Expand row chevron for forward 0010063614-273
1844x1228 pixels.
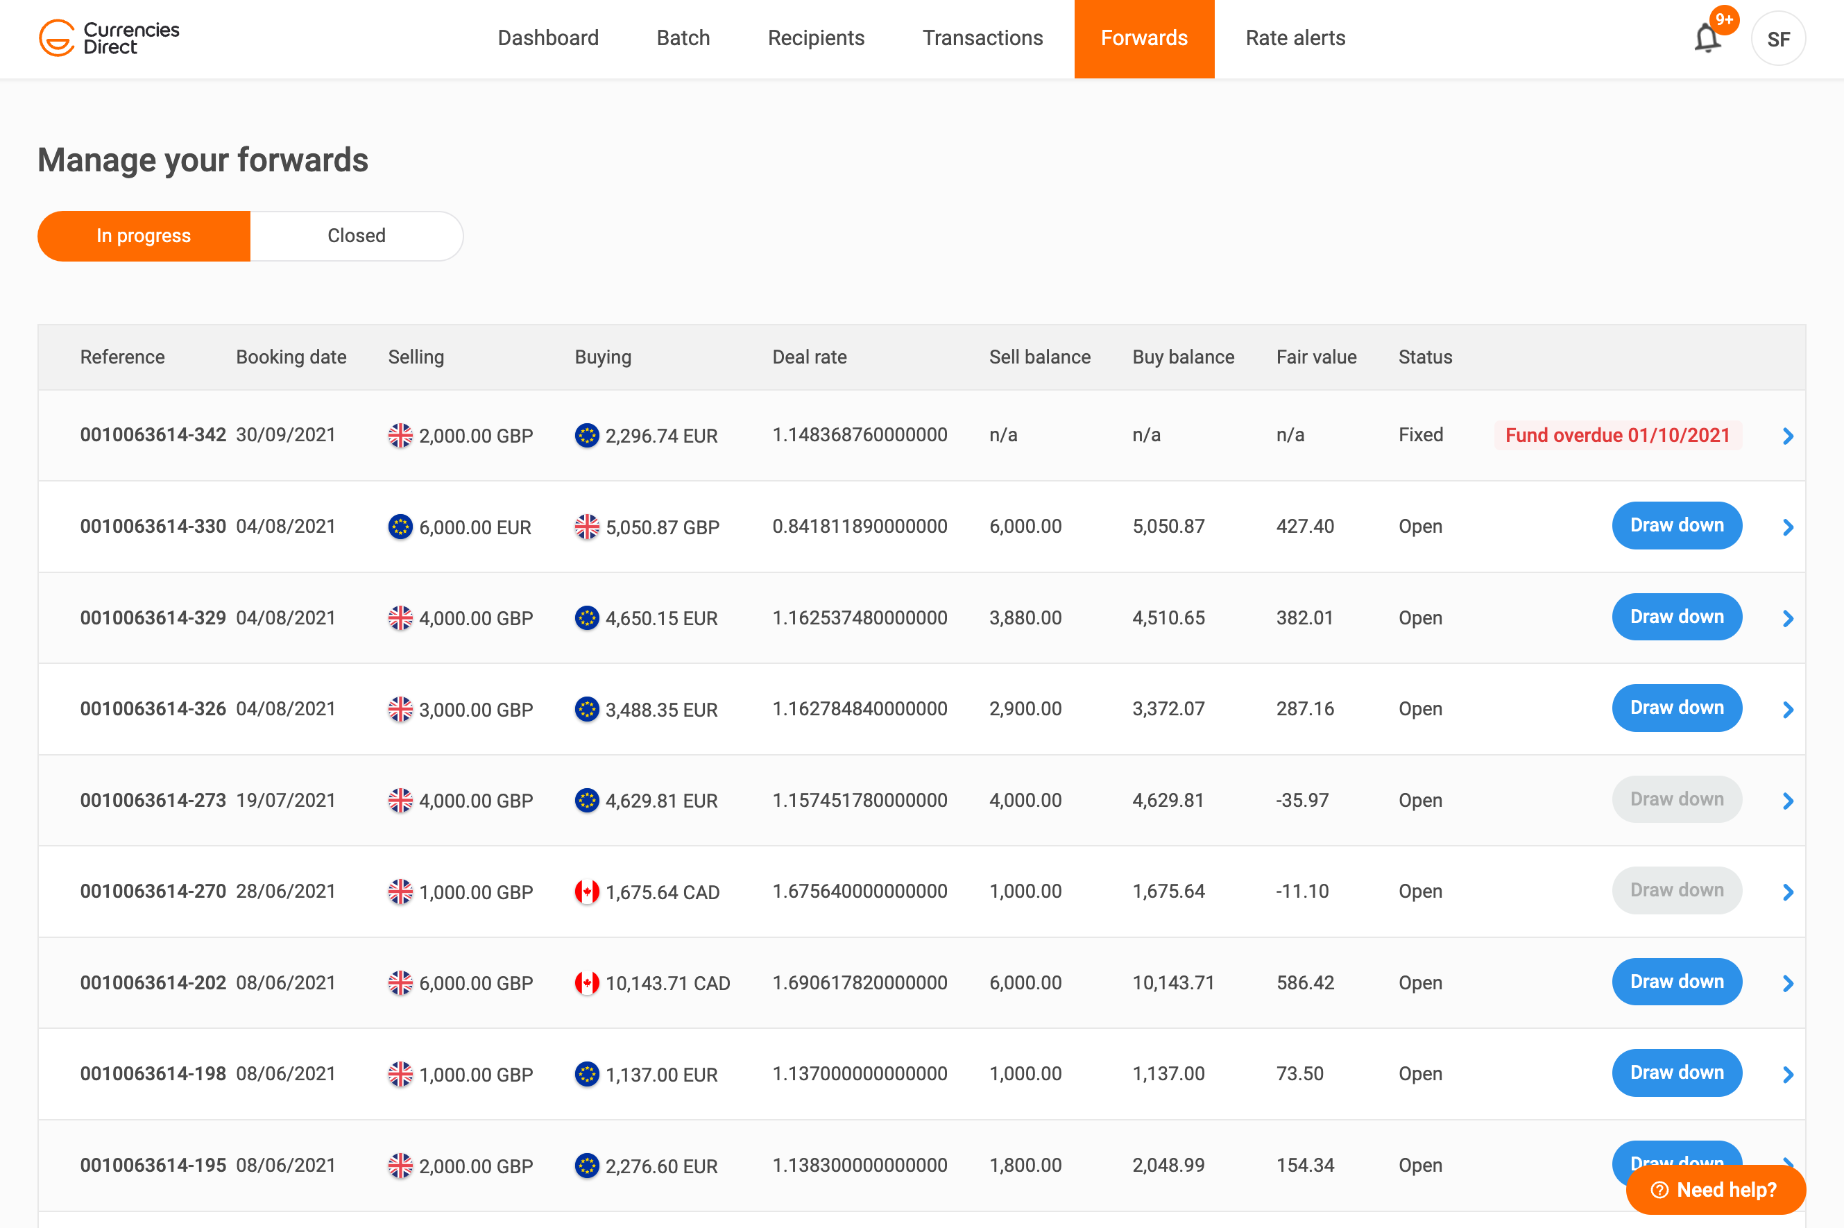(x=1788, y=801)
